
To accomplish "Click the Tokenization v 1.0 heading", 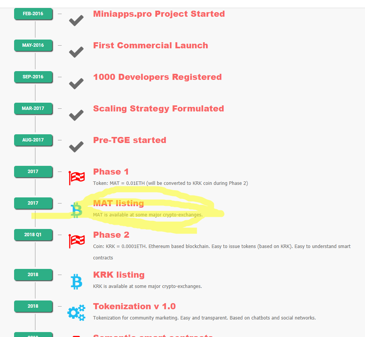I will (x=134, y=306).
